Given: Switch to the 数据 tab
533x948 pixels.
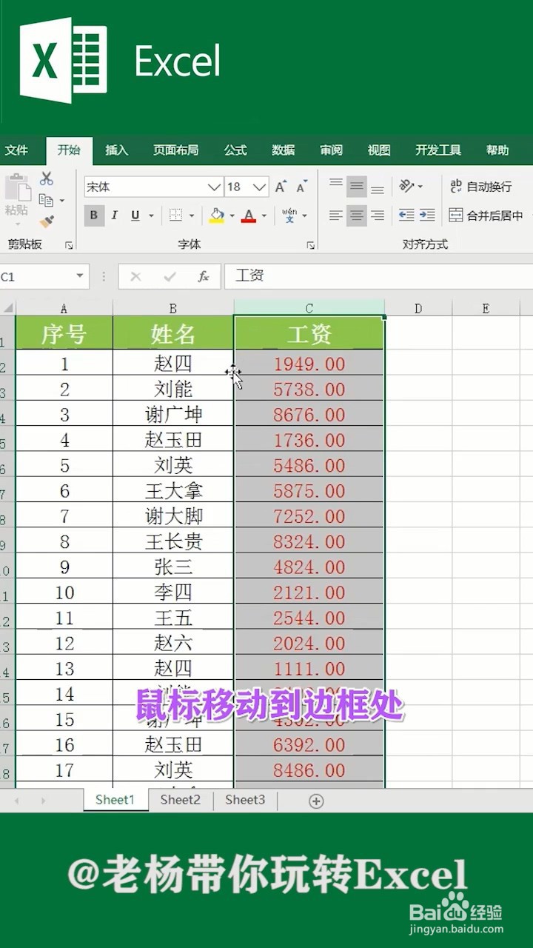Looking at the screenshot, I should point(283,150).
